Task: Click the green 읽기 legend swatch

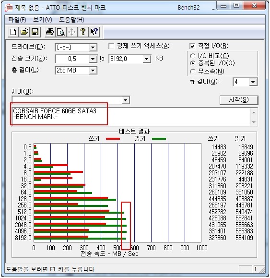Action: pyautogui.click(x=159, y=139)
